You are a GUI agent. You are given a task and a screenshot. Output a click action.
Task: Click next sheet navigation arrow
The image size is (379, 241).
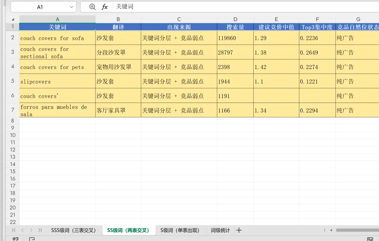click(x=31, y=230)
